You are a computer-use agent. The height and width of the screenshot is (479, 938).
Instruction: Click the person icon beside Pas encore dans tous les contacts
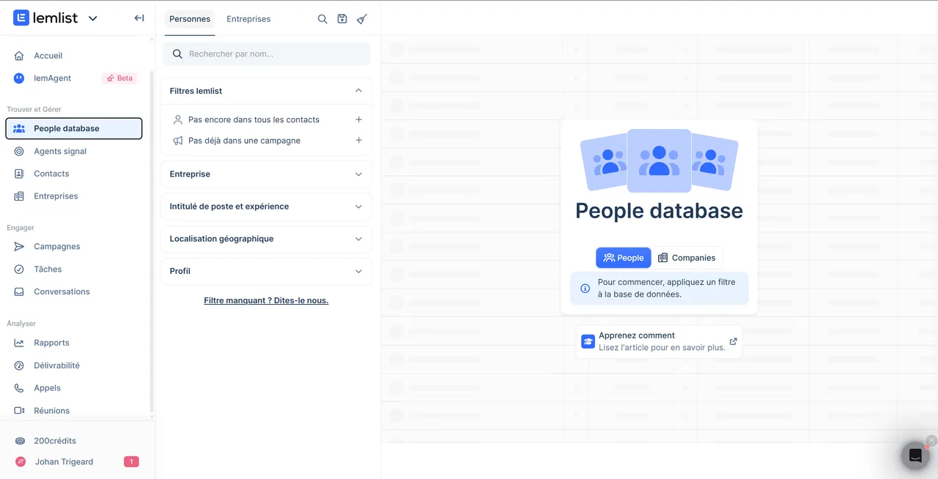[x=178, y=119]
